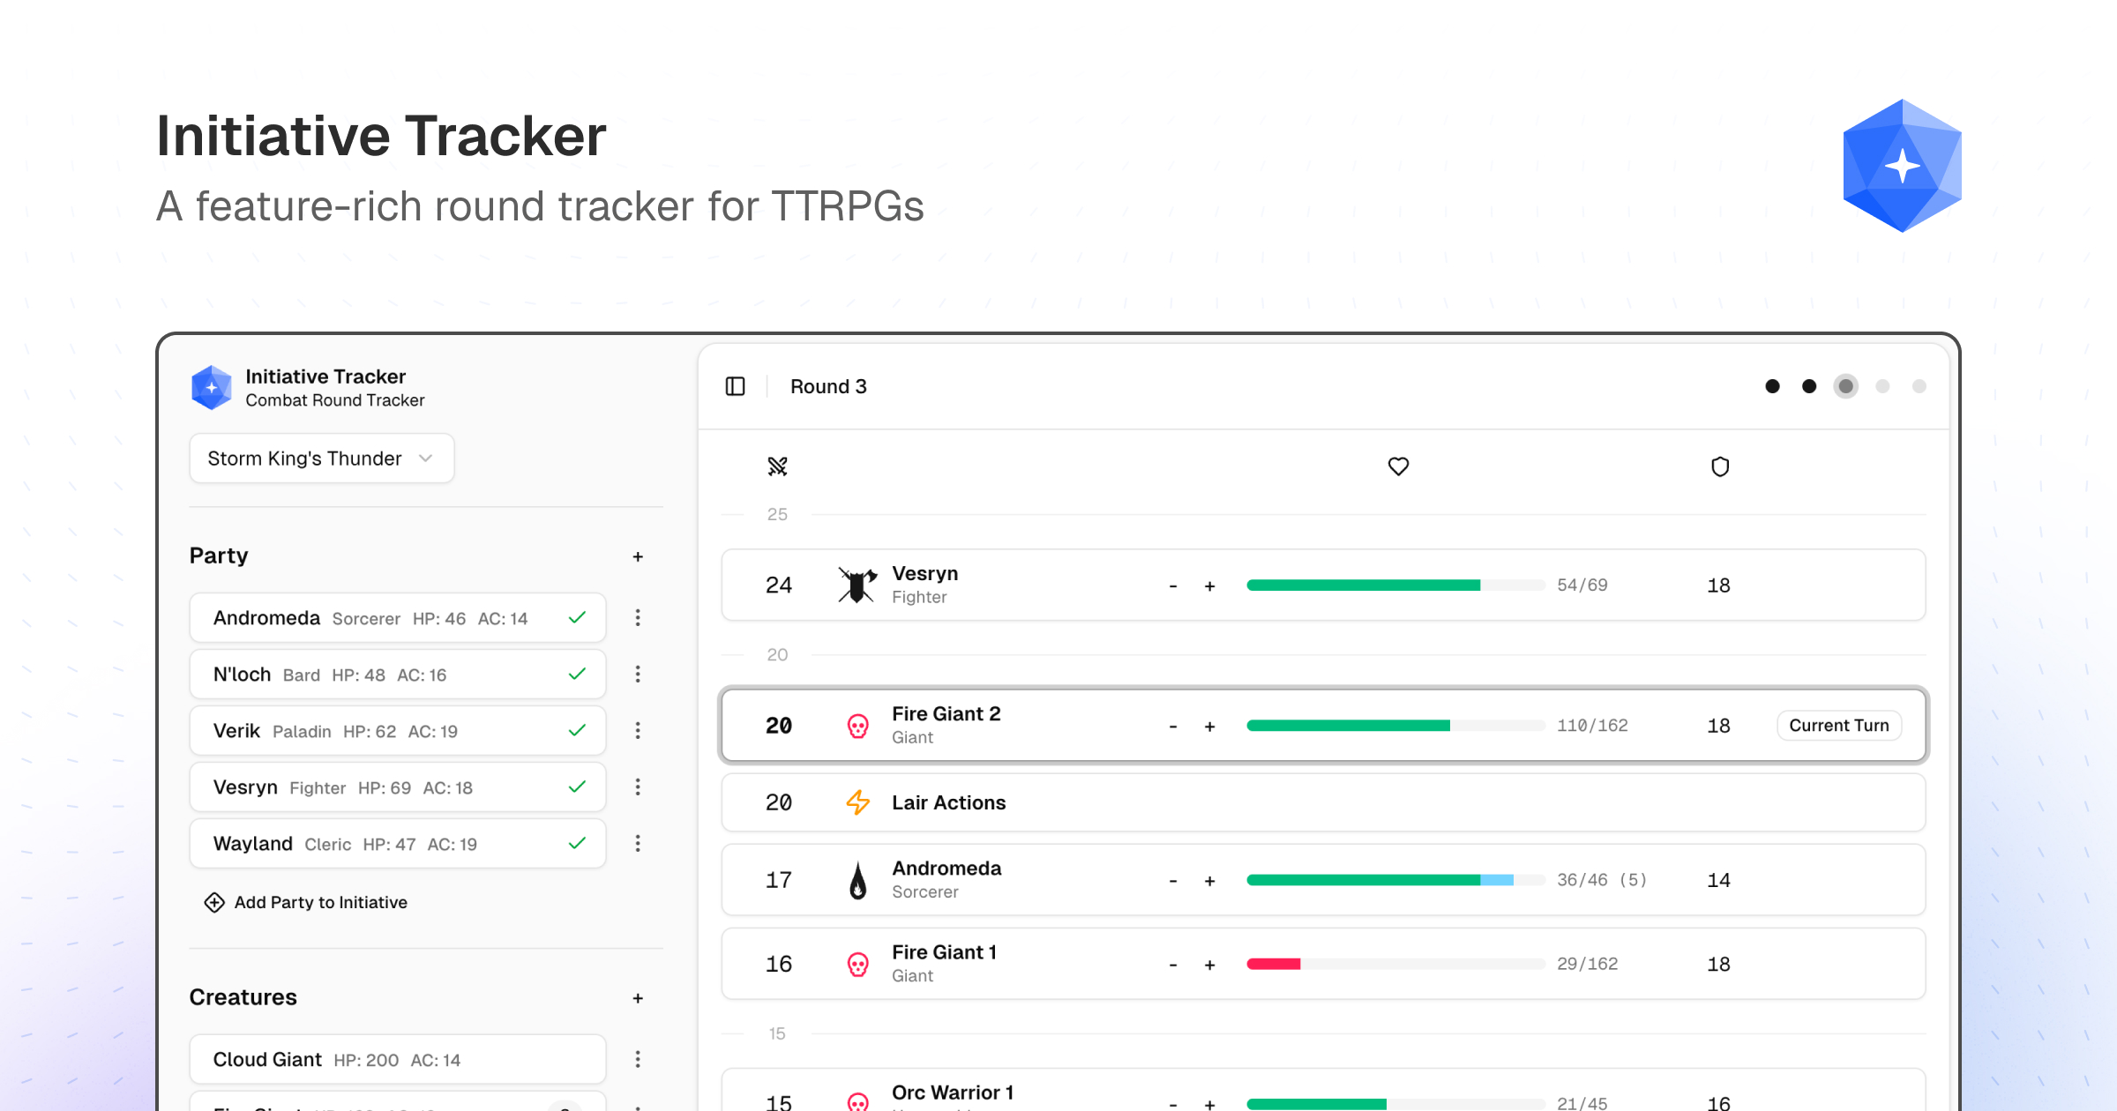This screenshot has width=2117, height=1111.
Task: Click the Lair Actions lightning bolt icon
Action: tap(857, 802)
